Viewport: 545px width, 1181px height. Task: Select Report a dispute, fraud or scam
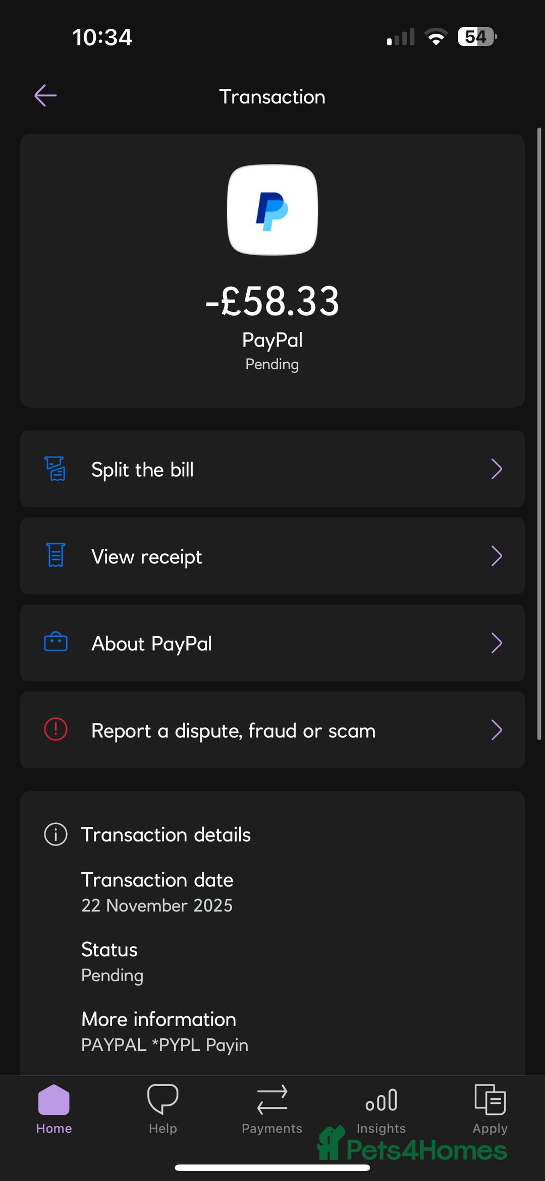point(233,730)
